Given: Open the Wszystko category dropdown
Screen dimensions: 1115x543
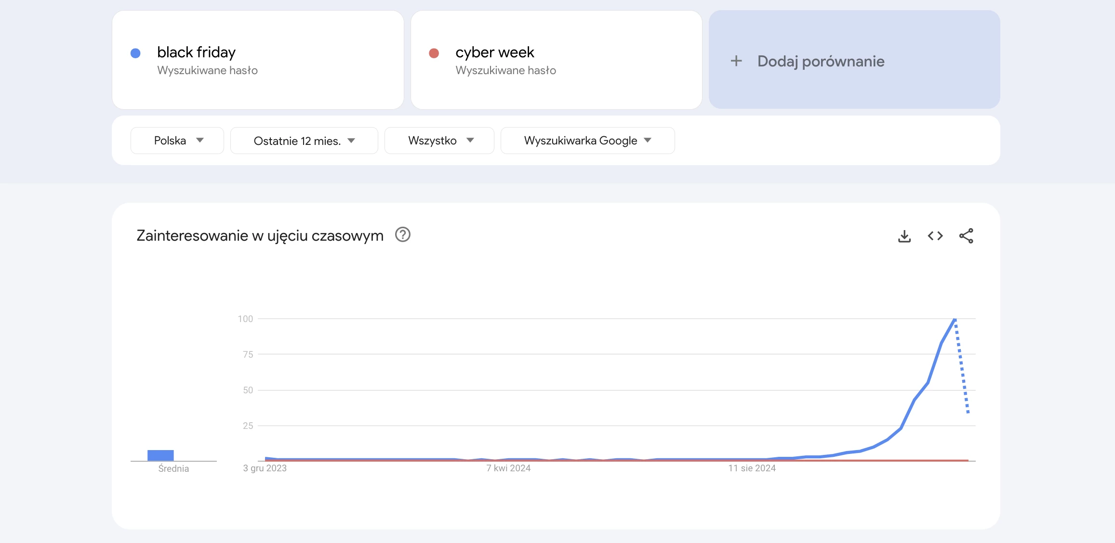Looking at the screenshot, I should [x=439, y=141].
